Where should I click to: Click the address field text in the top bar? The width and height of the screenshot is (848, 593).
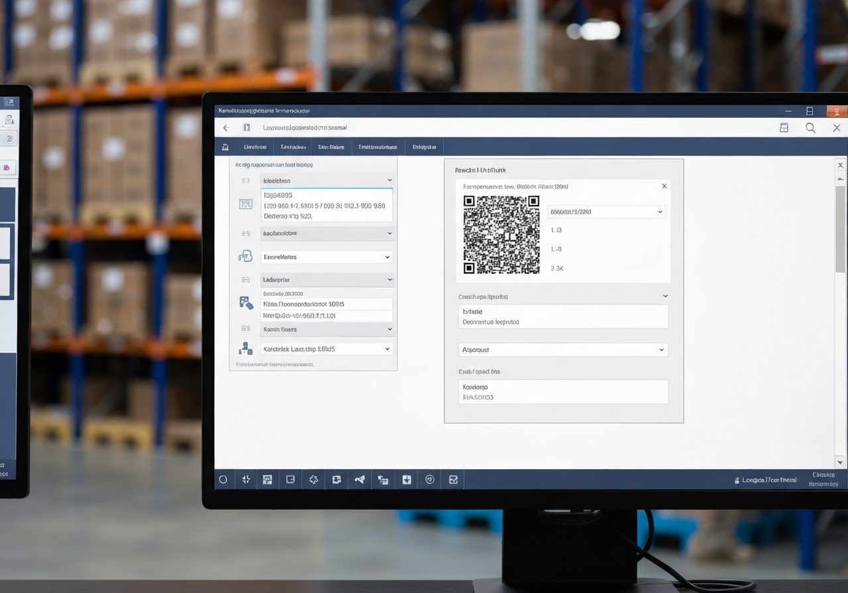(x=305, y=128)
